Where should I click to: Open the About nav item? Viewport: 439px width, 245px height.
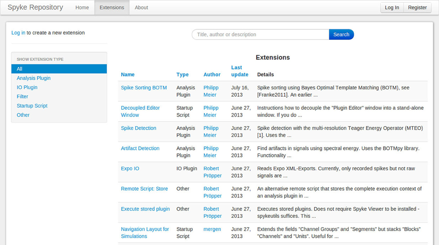pos(141,8)
